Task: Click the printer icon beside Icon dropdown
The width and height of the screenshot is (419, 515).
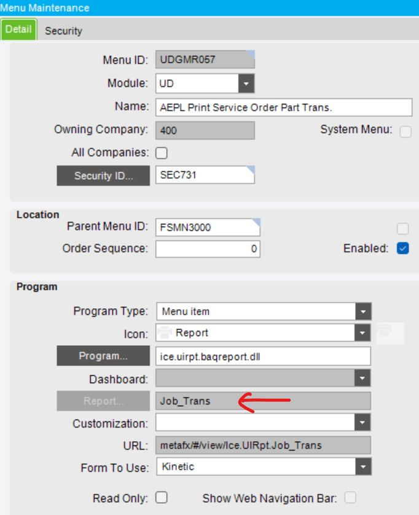Action: 385,333
